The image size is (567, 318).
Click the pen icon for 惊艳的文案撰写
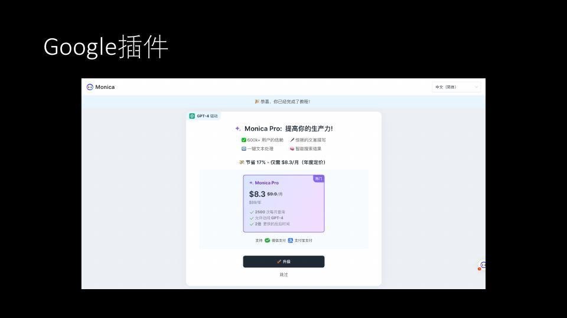[292, 140]
